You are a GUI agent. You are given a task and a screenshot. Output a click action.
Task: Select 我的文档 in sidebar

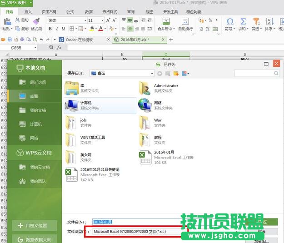pyautogui.click(x=35, y=110)
